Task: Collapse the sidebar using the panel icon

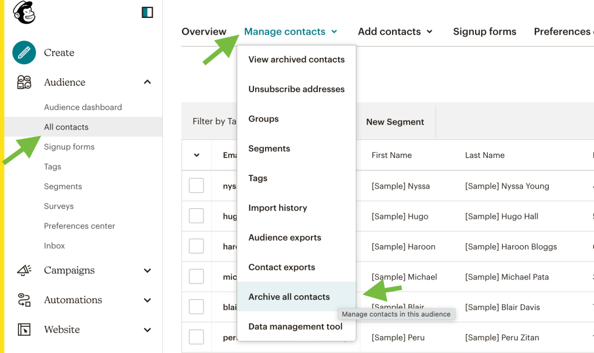Action: coord(147,12)
